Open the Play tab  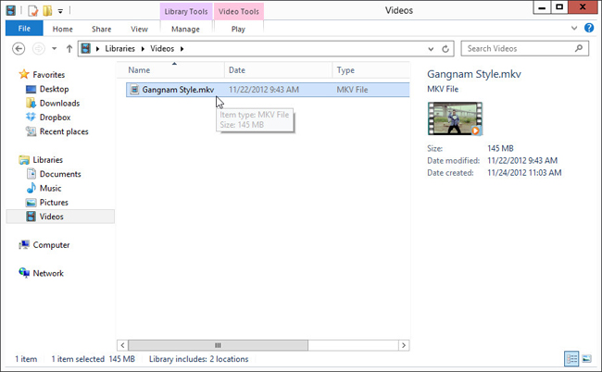point(238,29)
